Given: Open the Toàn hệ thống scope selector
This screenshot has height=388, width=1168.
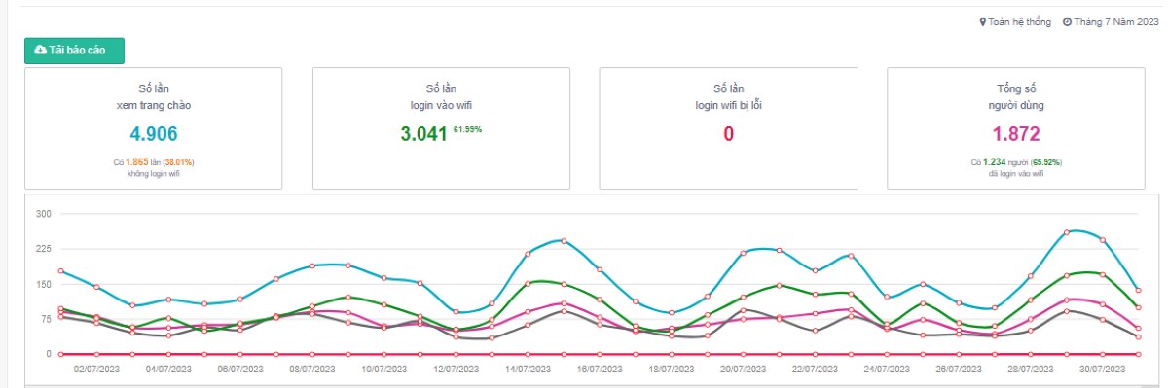Looking at the screenshot, I should (1015, 22).
